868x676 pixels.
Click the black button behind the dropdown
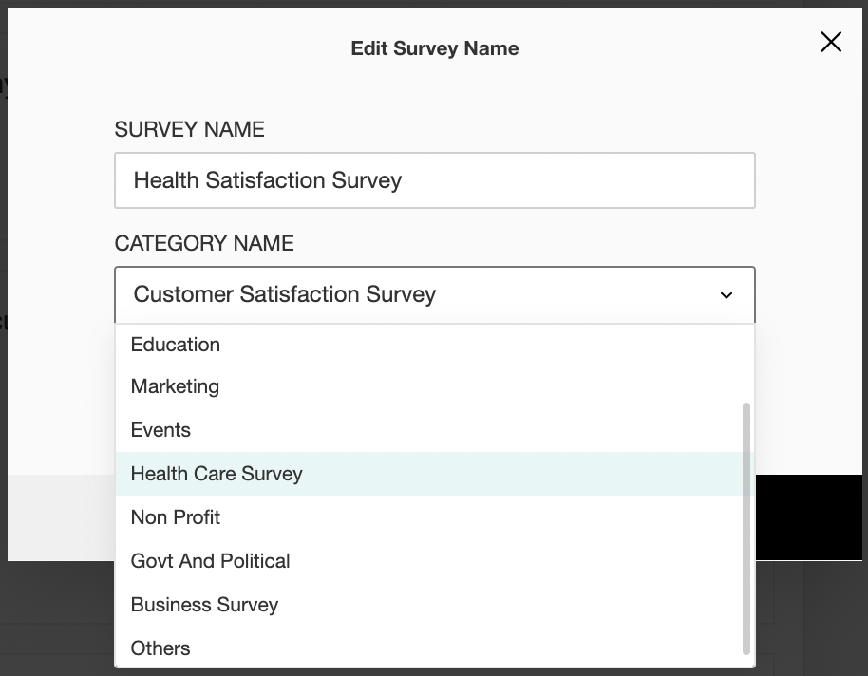(809, 516)
